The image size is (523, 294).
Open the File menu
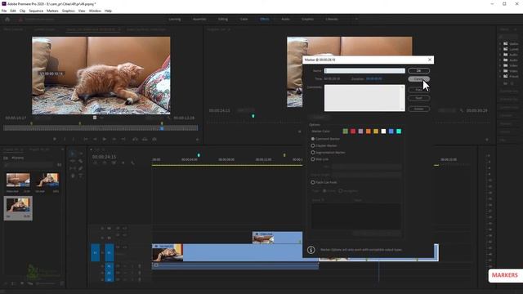coord(4,11)
